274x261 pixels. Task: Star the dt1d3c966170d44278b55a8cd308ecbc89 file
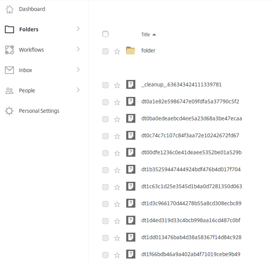pos(117,204)
